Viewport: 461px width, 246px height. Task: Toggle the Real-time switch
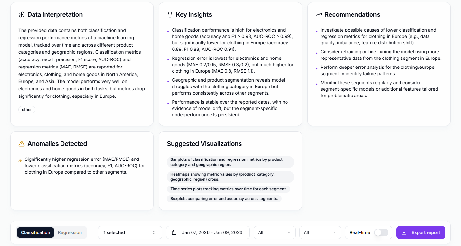(x=381, y=232)
